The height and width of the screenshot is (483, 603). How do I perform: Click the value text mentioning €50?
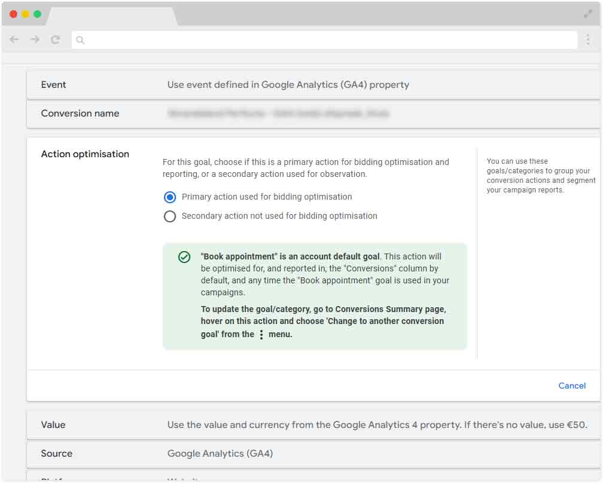coord(377,425)
